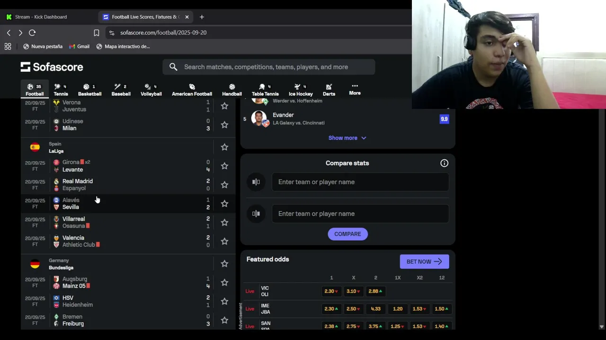Select the Football sport tab

coord(35,90)
